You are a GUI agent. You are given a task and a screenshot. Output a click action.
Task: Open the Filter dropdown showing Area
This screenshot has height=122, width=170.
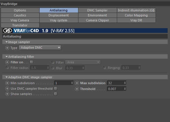click(x=83, y=62)
